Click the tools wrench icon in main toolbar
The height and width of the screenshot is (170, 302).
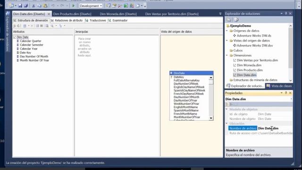pos(120,6)
